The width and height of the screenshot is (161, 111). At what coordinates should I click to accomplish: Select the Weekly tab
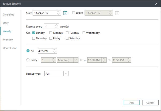coord(7,31)
